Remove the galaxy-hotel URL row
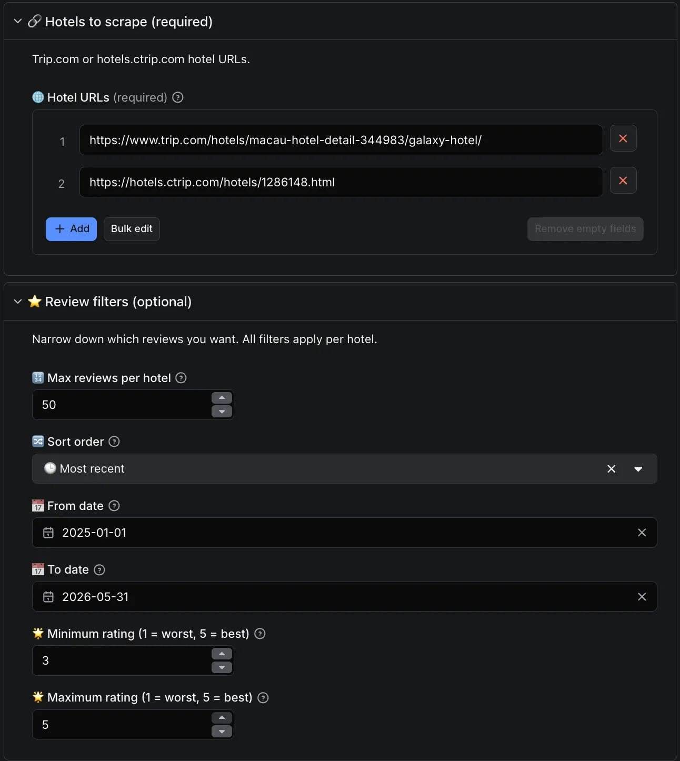Image resolution: width=680 pixels, height=761 pixels. 623,138
